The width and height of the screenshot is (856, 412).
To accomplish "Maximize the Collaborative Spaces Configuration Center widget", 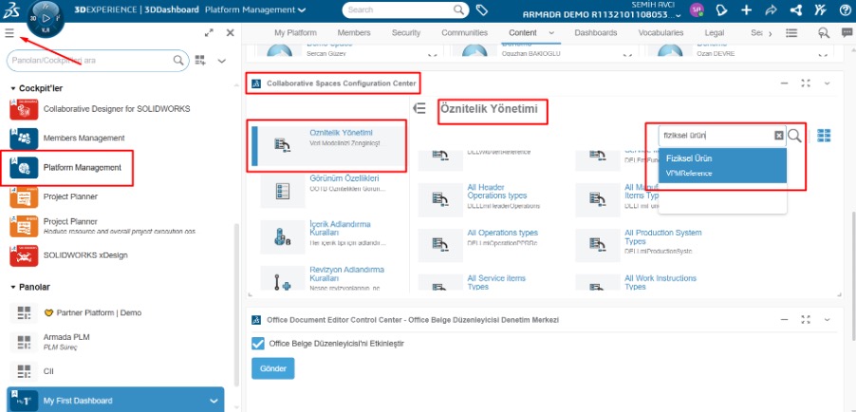I will pos(806,83).
